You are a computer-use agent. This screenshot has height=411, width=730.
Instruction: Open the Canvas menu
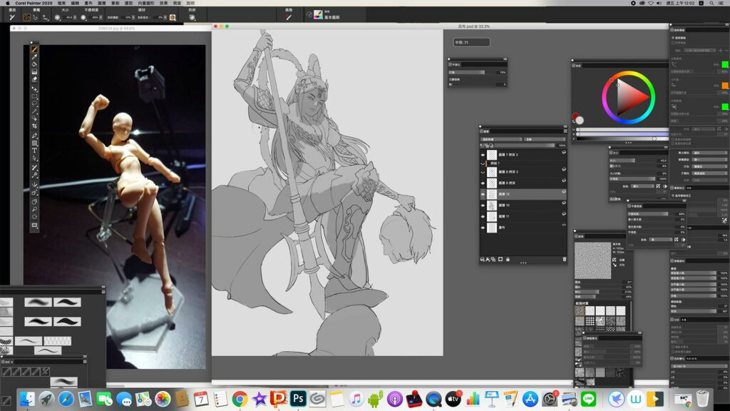pos(88,3)
